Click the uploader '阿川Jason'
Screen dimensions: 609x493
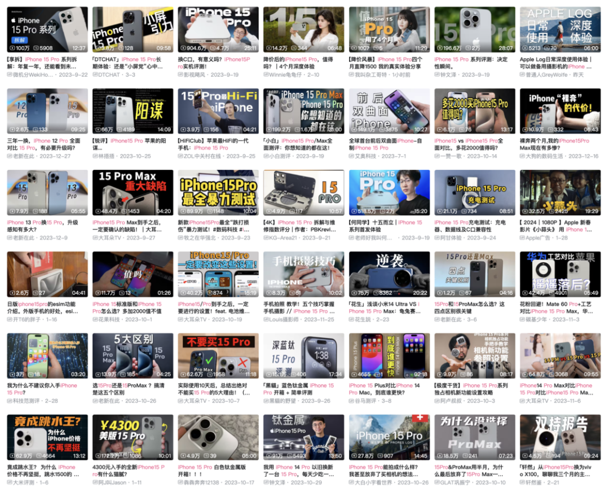[x=112, y=482]
